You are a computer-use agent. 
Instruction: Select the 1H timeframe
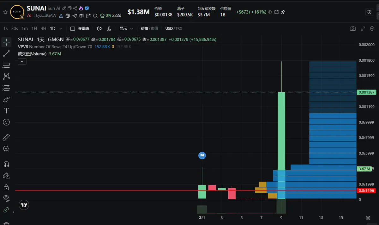click(x=34, y=28)
